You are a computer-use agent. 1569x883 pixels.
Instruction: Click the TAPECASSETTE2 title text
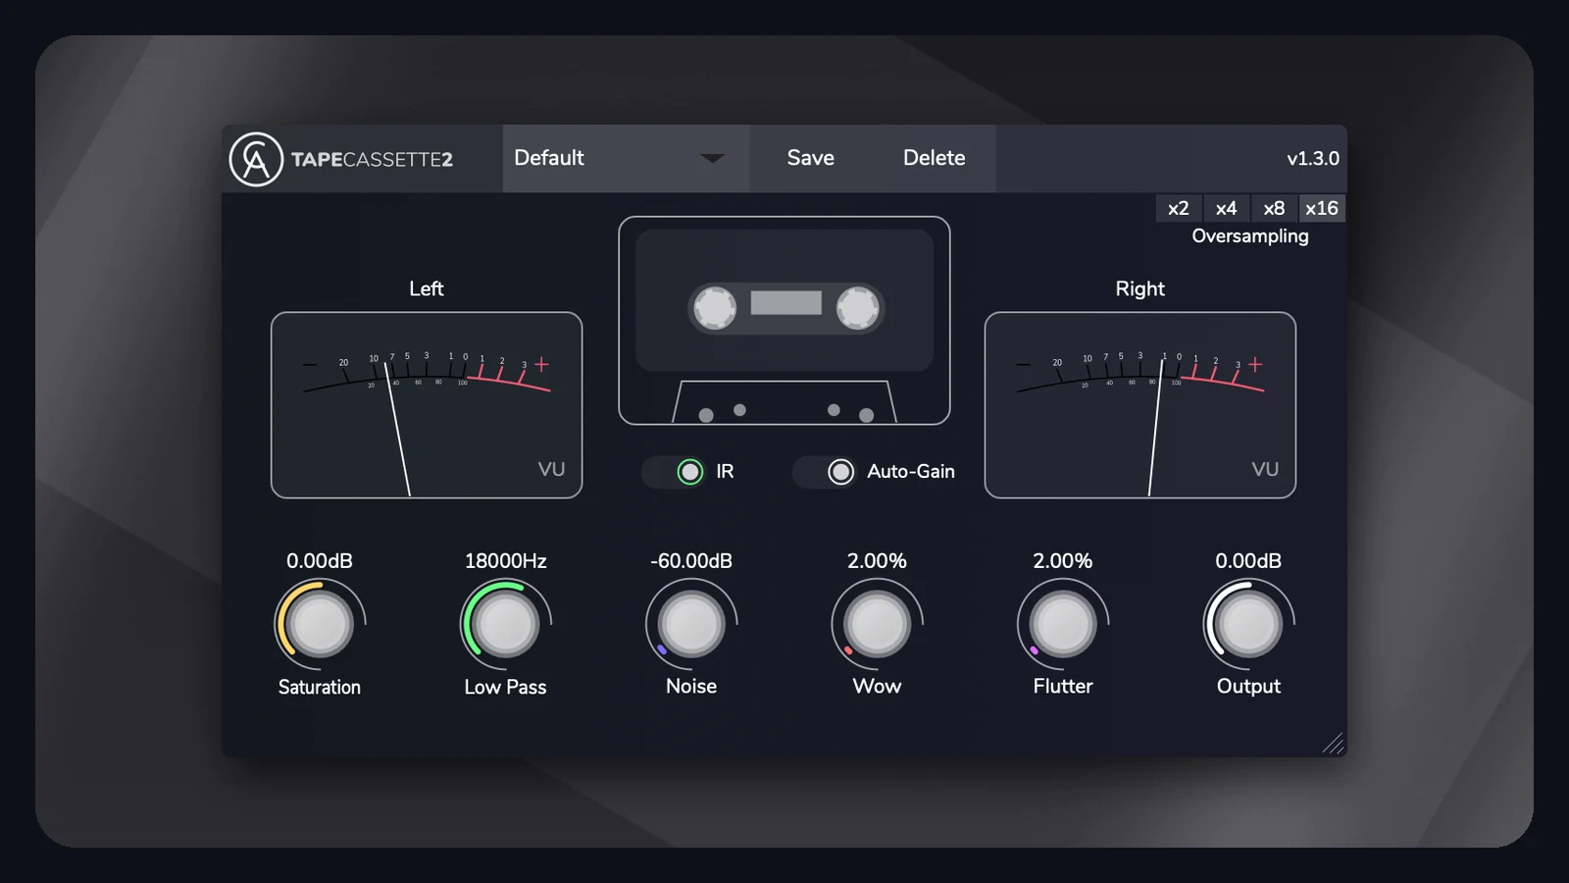[x=372, y=160]
